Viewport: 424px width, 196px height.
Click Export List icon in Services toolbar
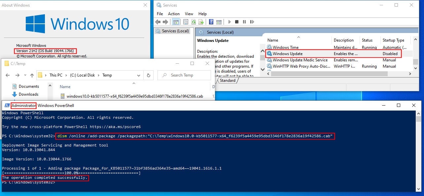point(201,22)
